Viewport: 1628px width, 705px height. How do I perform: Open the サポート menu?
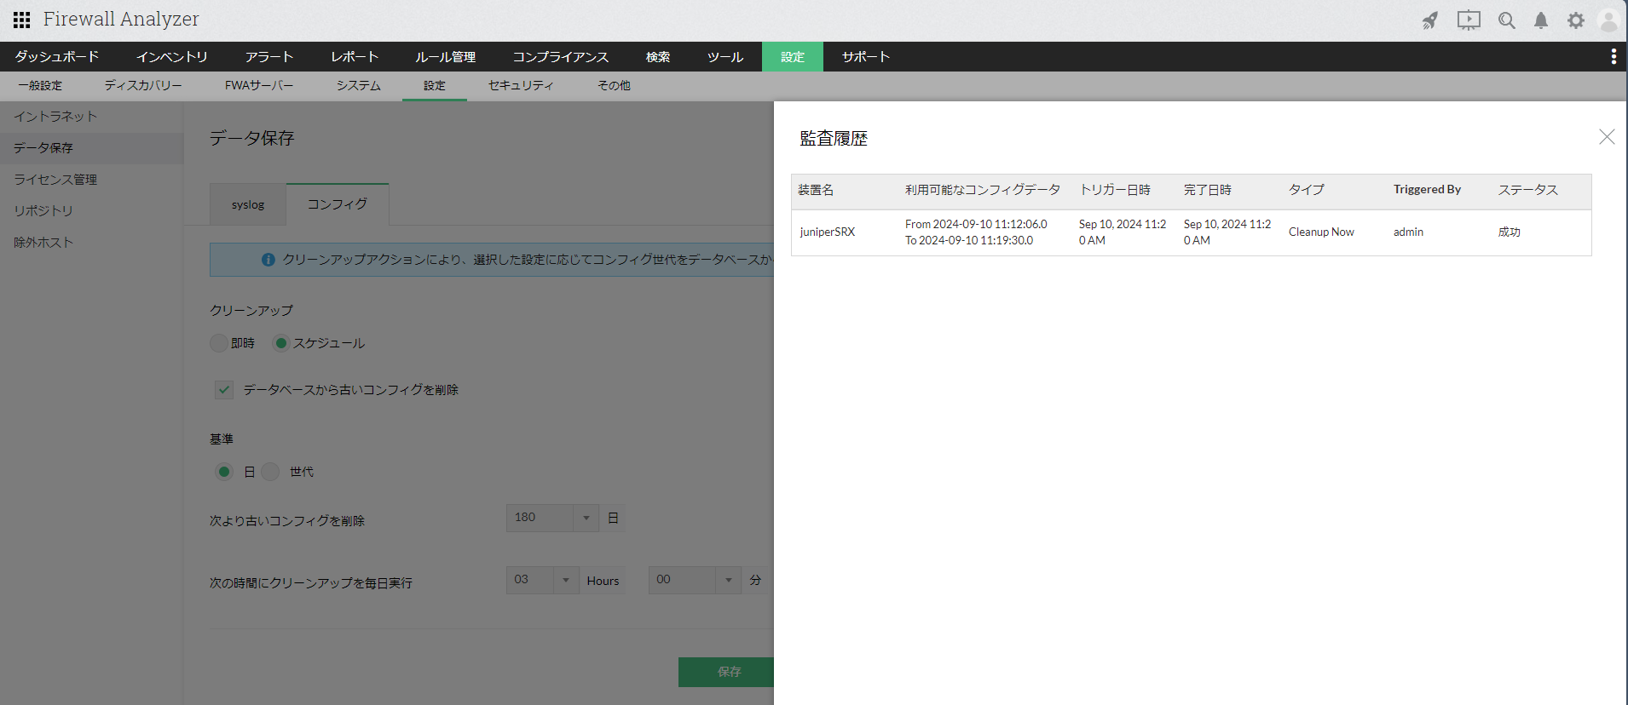pos(866,57)
